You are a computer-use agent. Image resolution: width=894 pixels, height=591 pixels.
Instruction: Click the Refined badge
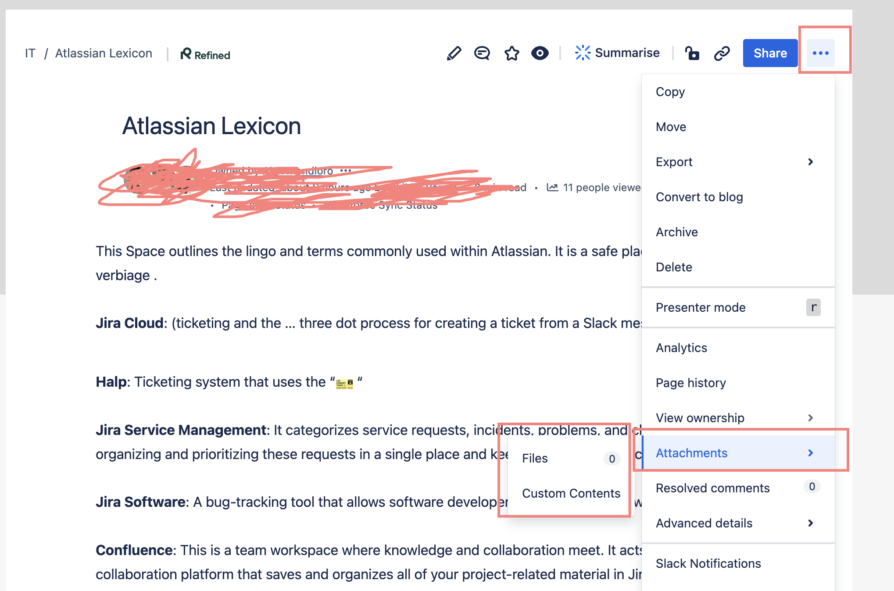204,54
